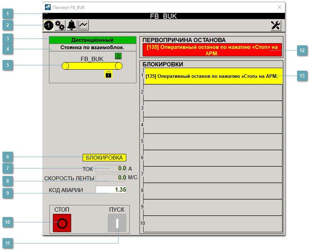Open the gears settings tab

(x=60, y=25)
